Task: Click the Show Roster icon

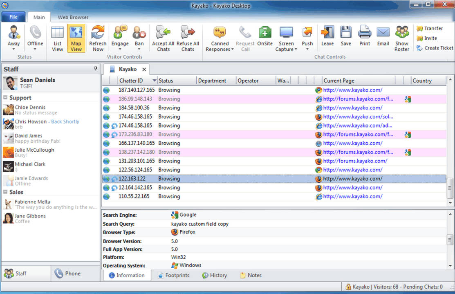Action: coord(402,33)
